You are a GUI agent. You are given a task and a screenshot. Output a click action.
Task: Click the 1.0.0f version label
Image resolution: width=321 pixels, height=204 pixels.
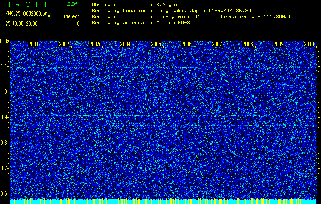click(71, 4)
